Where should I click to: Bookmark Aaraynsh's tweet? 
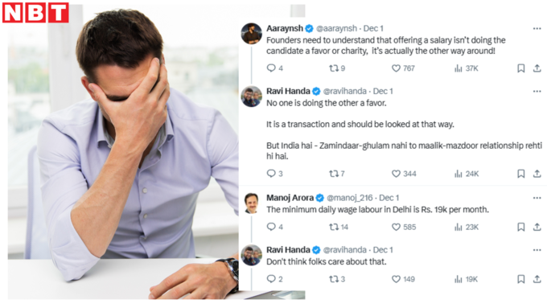tap(520, 68)
